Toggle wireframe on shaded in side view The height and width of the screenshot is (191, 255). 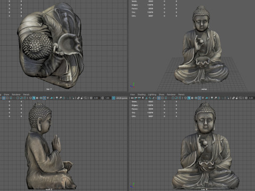pos(41,98)
